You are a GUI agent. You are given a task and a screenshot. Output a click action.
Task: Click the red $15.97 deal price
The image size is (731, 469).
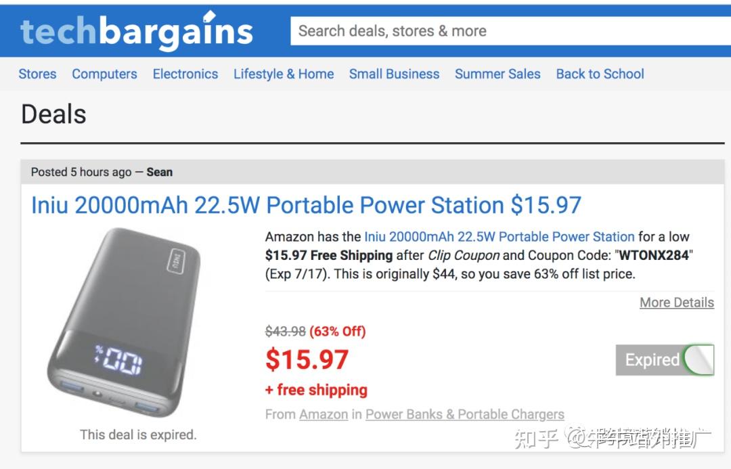coord(307,359)
